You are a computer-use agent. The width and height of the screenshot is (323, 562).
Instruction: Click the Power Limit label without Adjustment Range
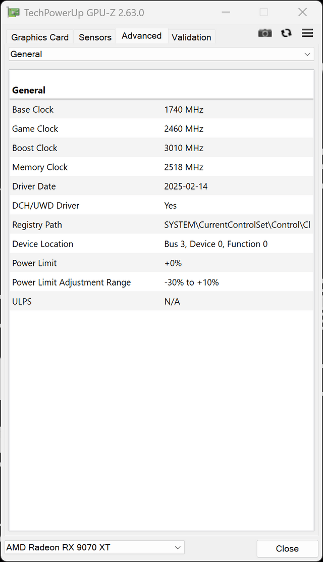[x=34, y=263]
